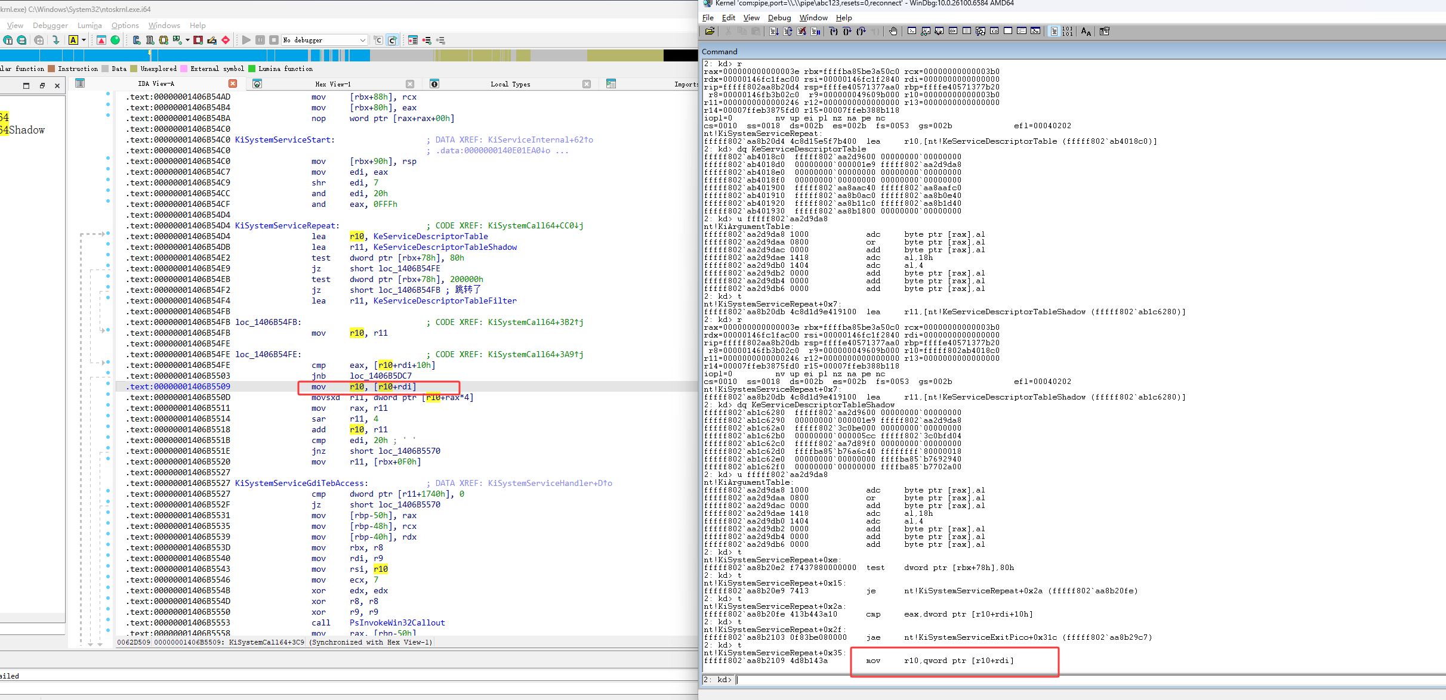
Task: Click IDA start process play button
Action: [x=246, y=40]
